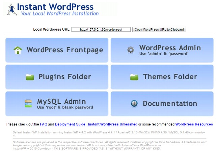
Task: Select the Local Wordpress URL field
Action: (x=101, y=29)
